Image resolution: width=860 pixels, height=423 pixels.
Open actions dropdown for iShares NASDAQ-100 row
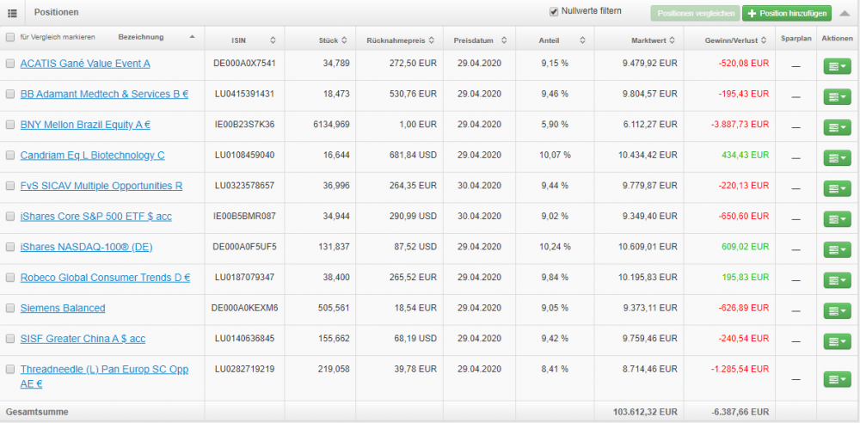coord(837,249)
